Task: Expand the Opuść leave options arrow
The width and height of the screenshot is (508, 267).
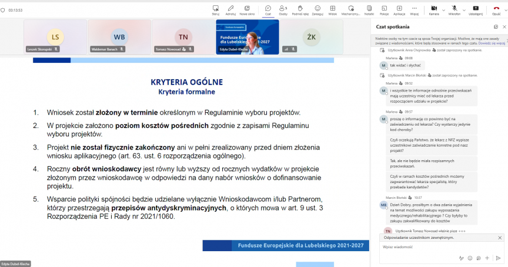Action: coord(506,11)
